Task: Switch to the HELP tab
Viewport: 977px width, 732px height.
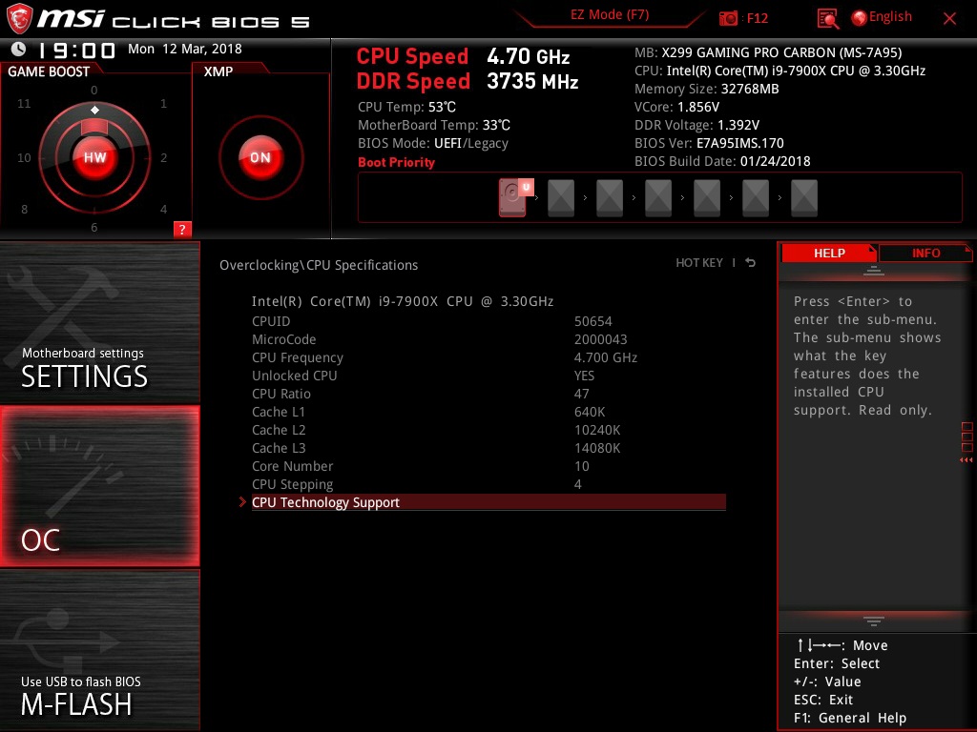Action: click(829, 254)
